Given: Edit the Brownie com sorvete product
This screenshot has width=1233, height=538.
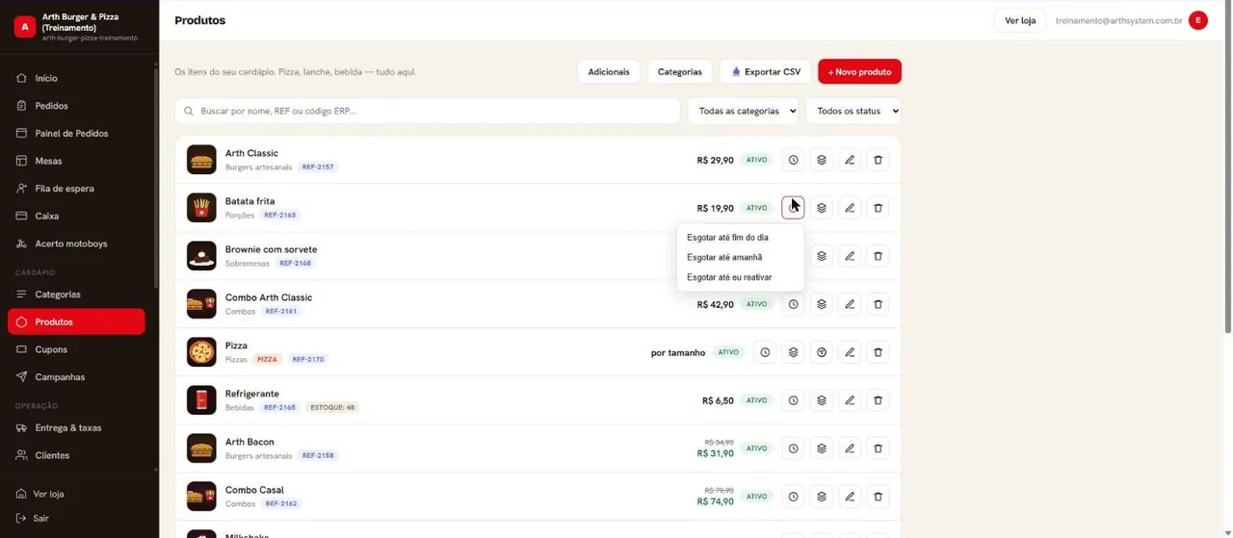Looking at the screenshot, I should [x=850, y=256].
